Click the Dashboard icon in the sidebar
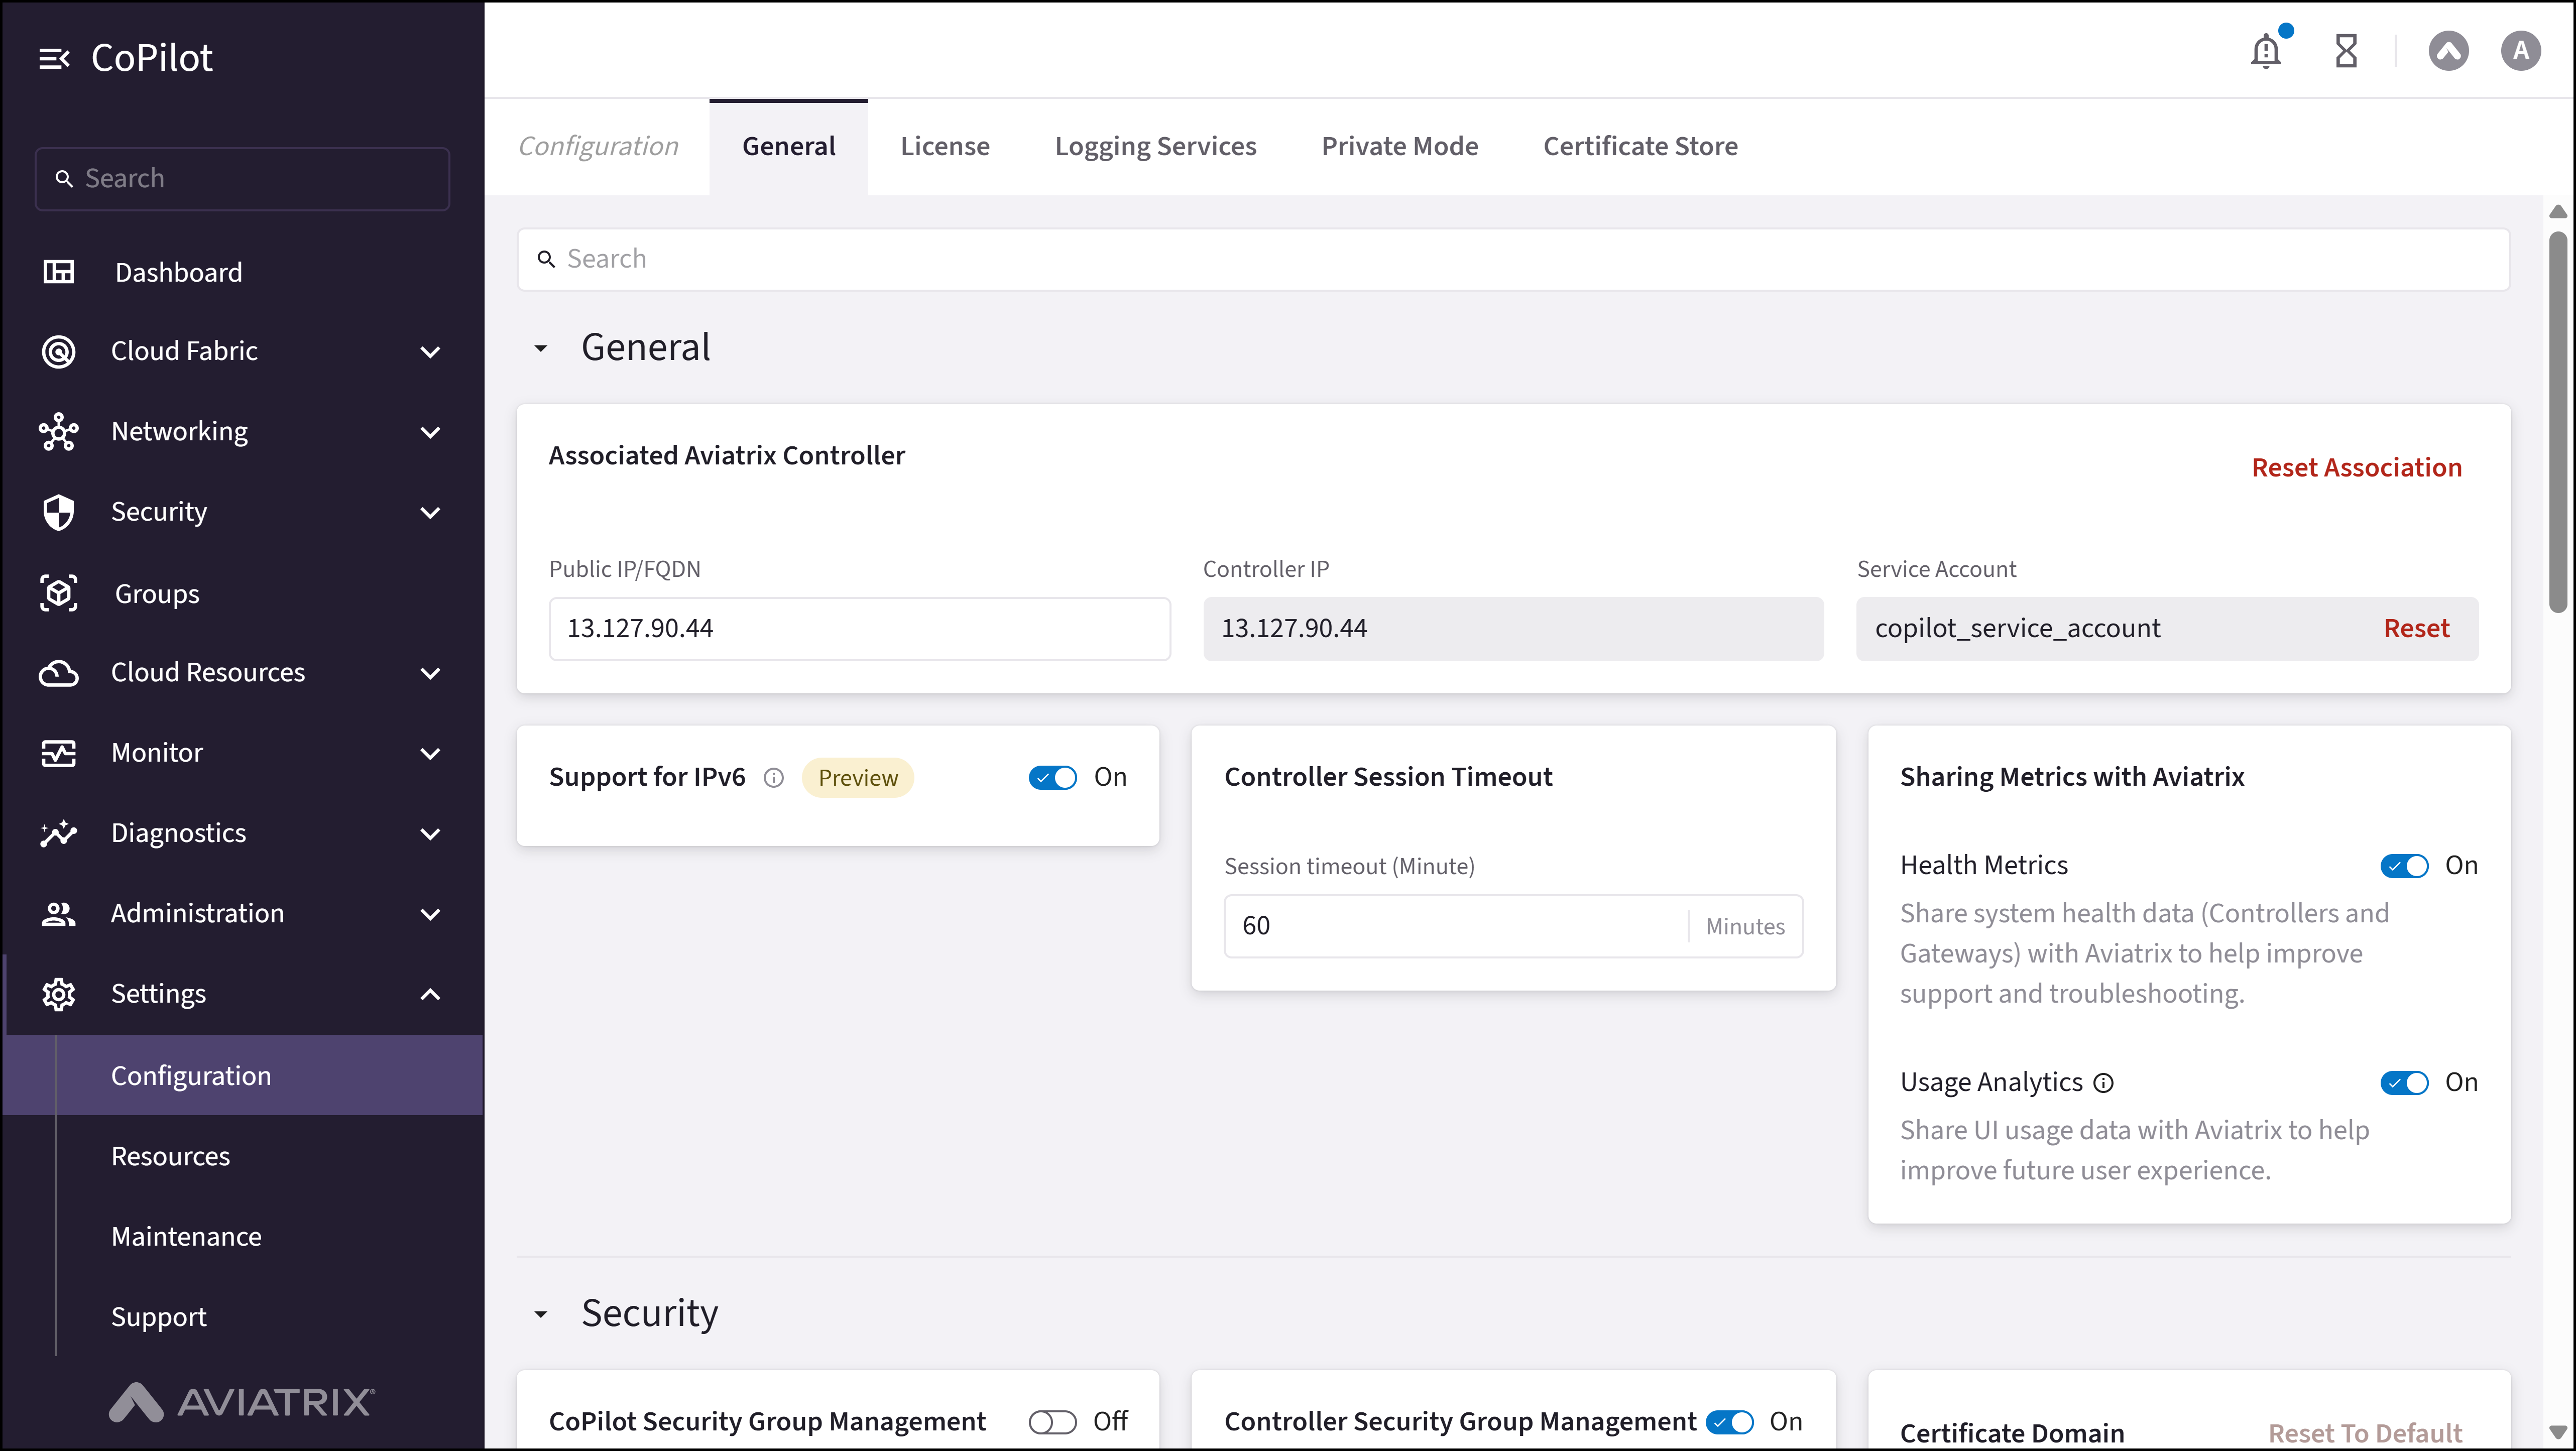This screenshot has width=2576, height=1451. point(58,272)
